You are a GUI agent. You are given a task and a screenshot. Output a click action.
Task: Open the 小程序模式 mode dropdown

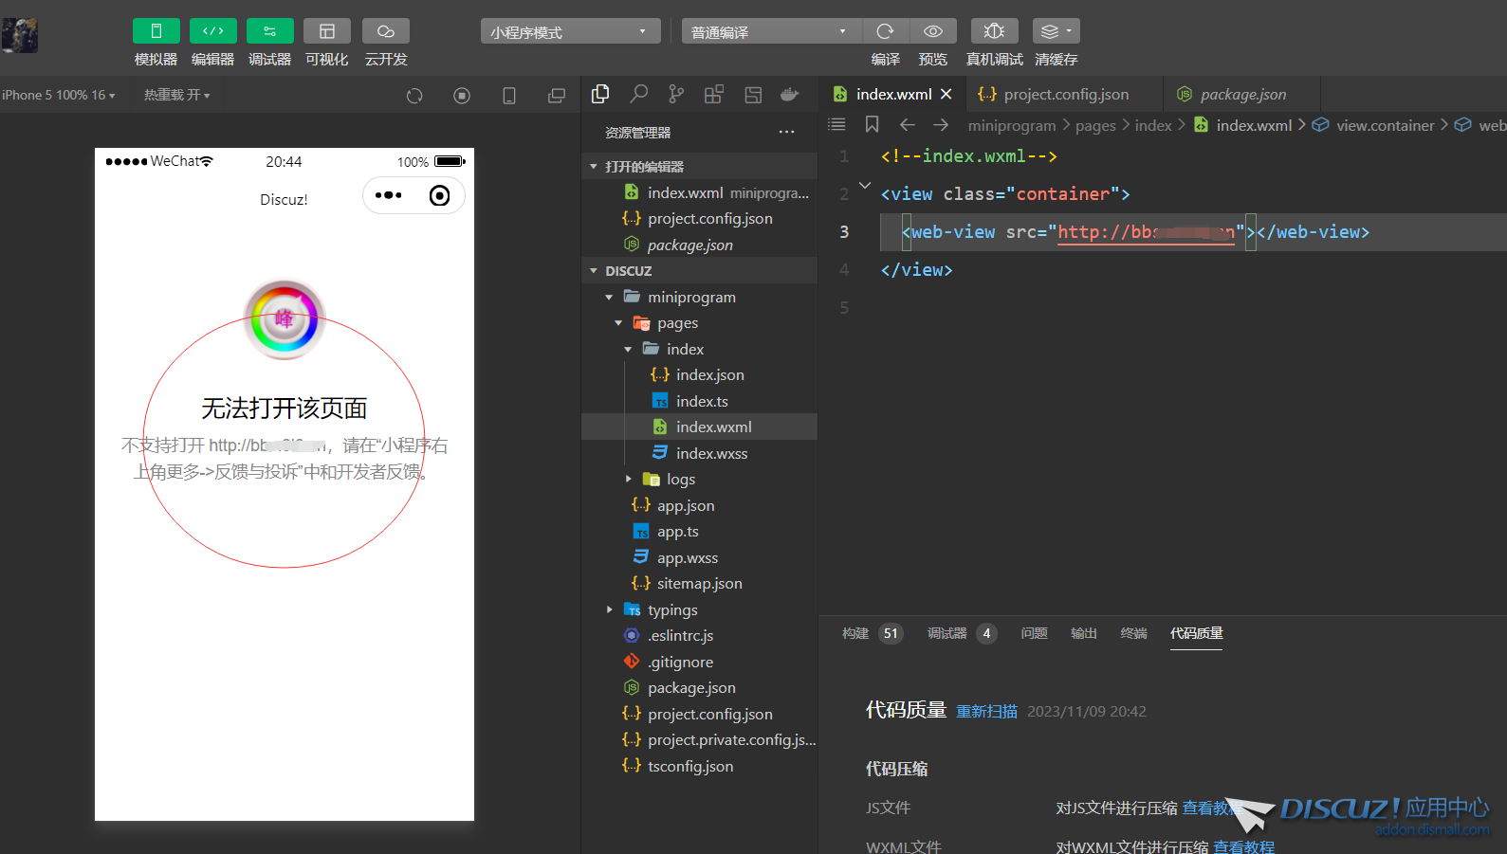coord(569,32)
